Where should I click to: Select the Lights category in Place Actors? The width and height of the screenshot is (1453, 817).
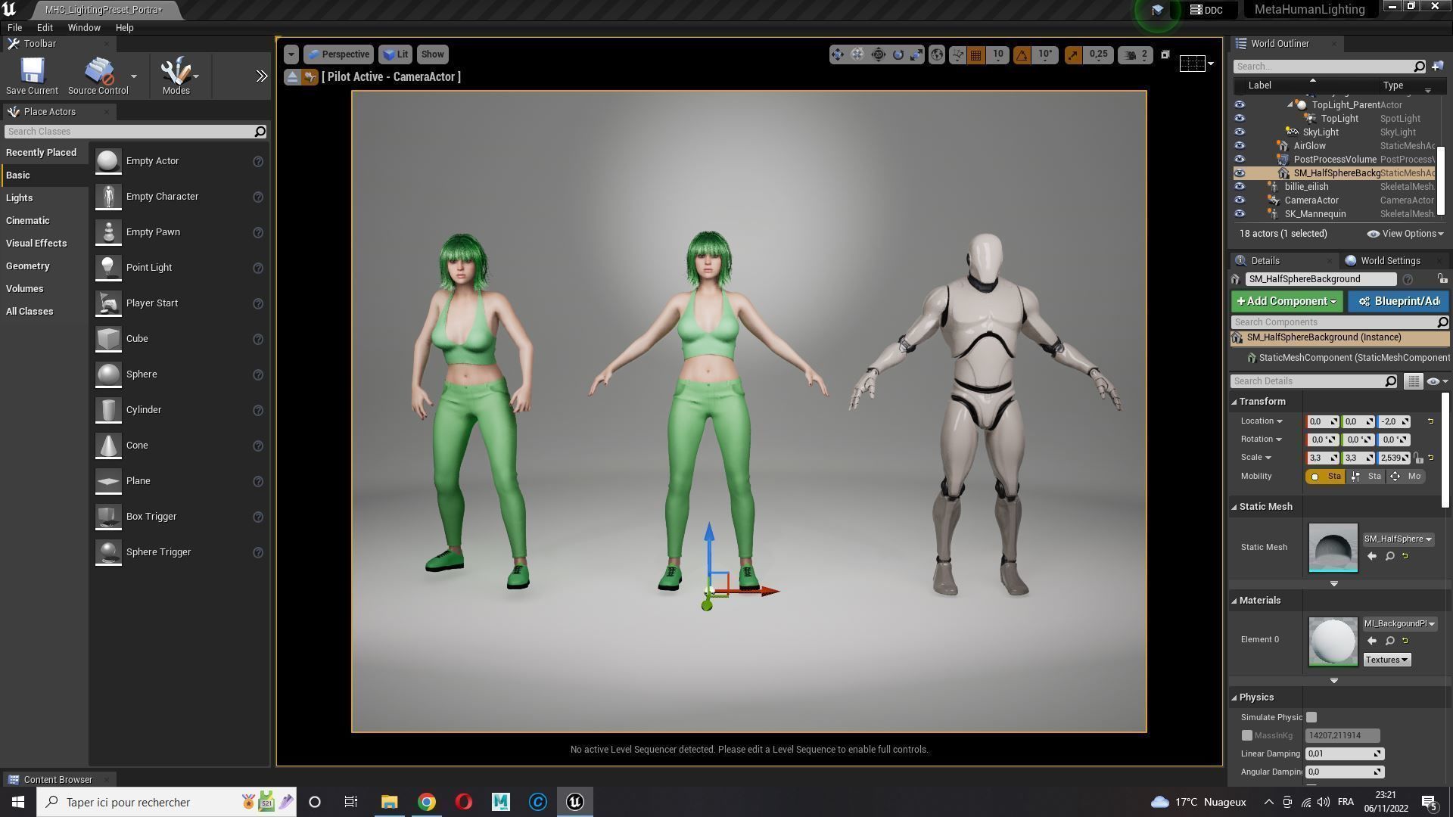click(20, 198)
